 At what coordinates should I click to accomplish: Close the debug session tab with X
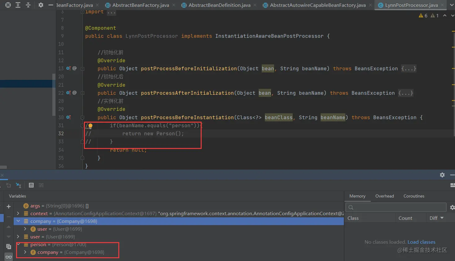pos(2,175)
